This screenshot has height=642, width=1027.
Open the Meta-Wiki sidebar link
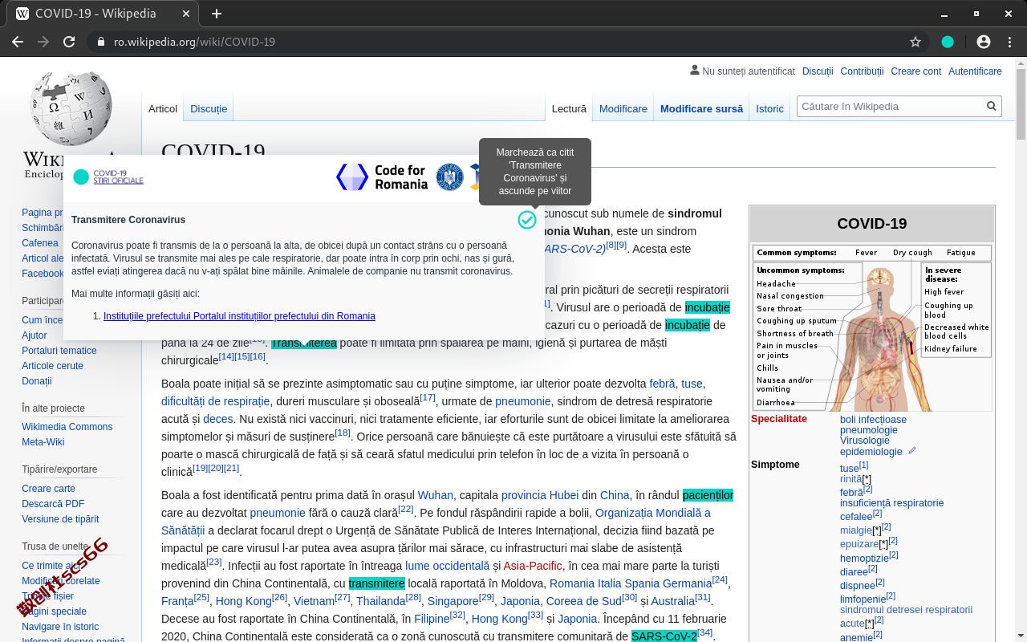(x=43, y=442)
